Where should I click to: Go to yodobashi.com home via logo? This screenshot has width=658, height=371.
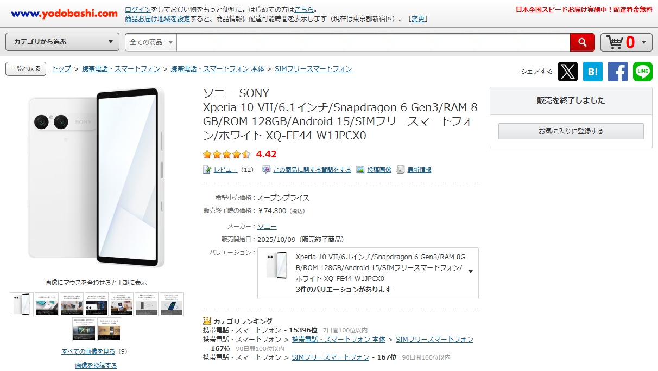(64, 13)
